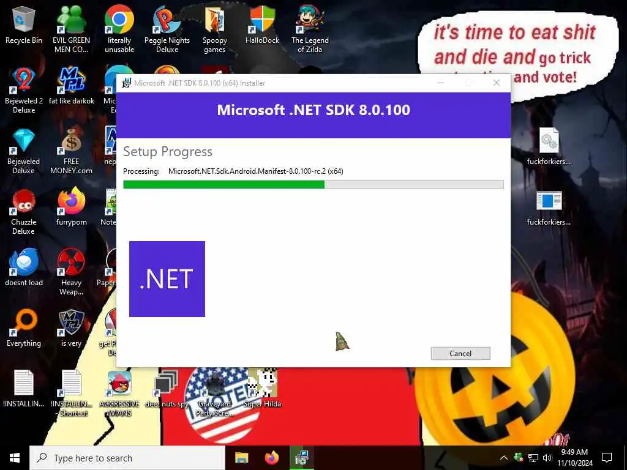Image resolution: width=627 pixels, height=470 pixels.
Task: Select the Spoopy games folder
Action: pos(215,29)
